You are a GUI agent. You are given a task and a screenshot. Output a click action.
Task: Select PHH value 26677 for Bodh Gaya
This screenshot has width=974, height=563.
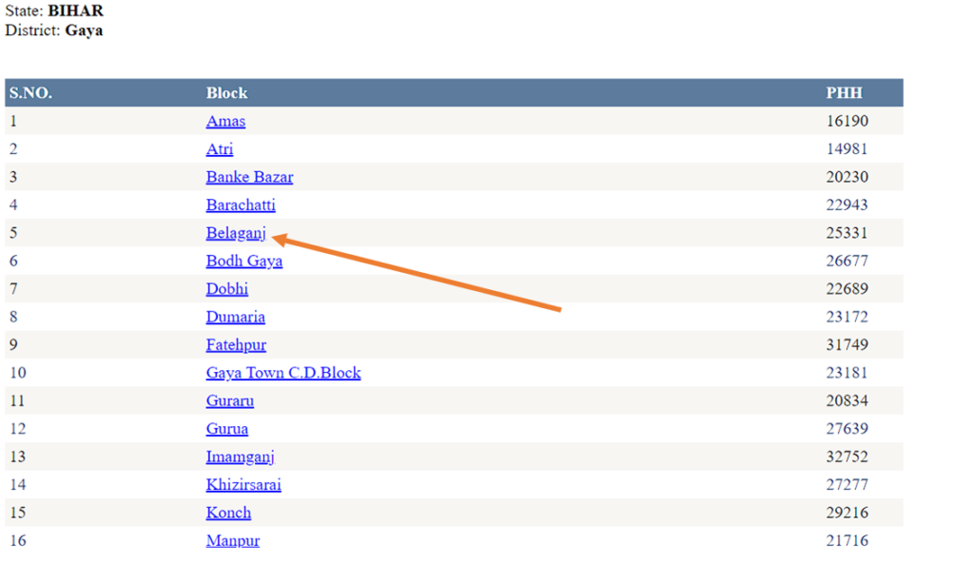pyautogui.click(x=847, y=261)
